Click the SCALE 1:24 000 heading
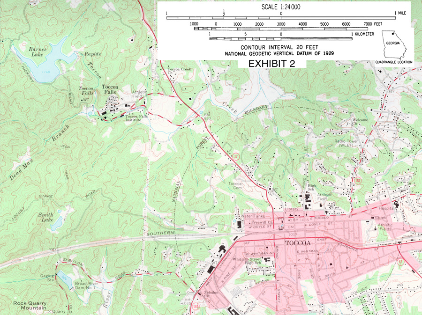422x315 pixels. pyautogui.click(x=281, y=7)
